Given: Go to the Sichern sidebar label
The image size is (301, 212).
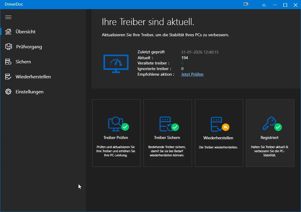Looking at the screenshot, I should (x=23, y=62).
